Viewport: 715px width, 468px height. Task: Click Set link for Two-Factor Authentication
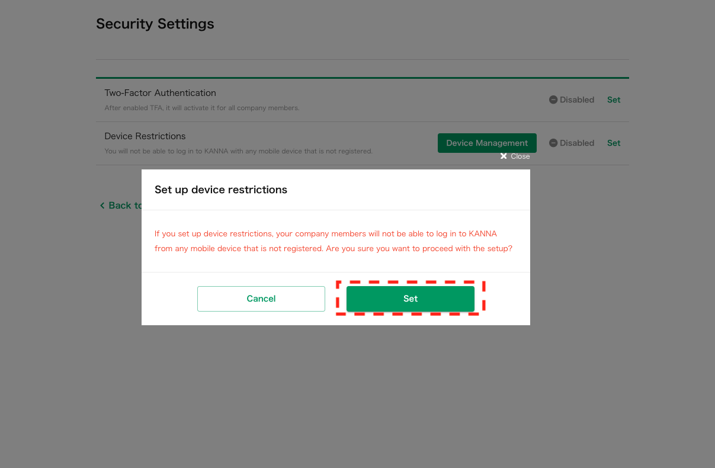pyautogui.click(x=613, y=100)
